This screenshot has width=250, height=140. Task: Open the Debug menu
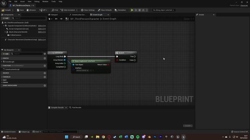[x=37, y=2]
